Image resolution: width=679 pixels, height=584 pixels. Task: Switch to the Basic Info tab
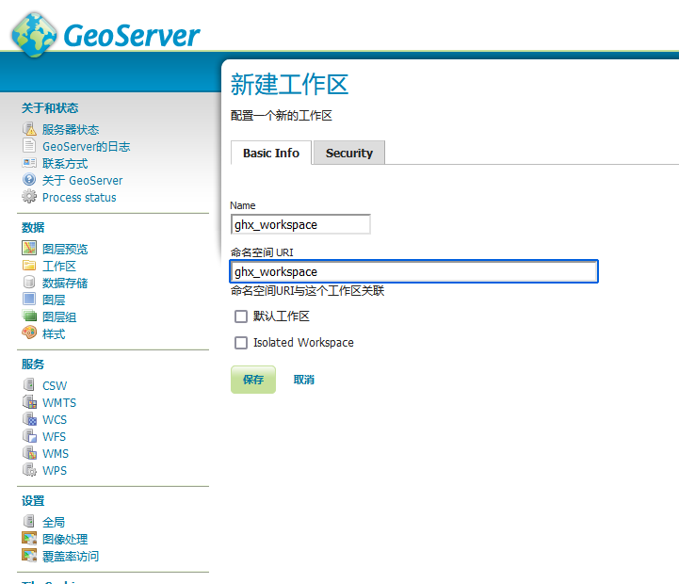(x=271, y=153)
